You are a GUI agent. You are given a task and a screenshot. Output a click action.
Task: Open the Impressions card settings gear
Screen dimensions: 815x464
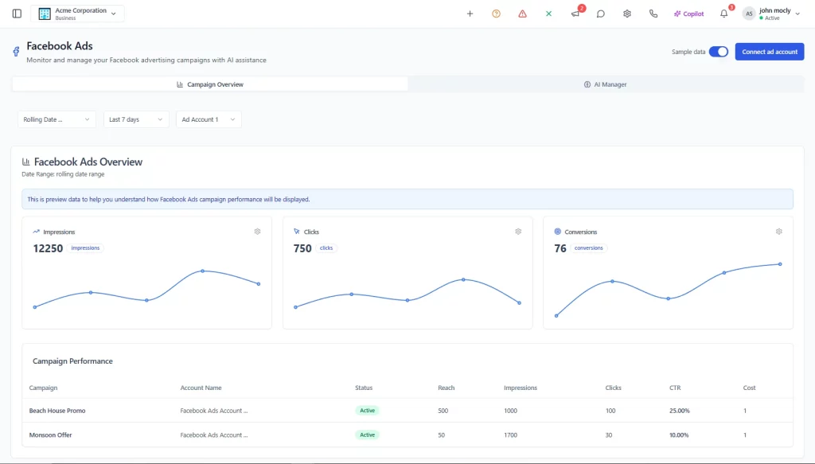(x=257, y=232)
